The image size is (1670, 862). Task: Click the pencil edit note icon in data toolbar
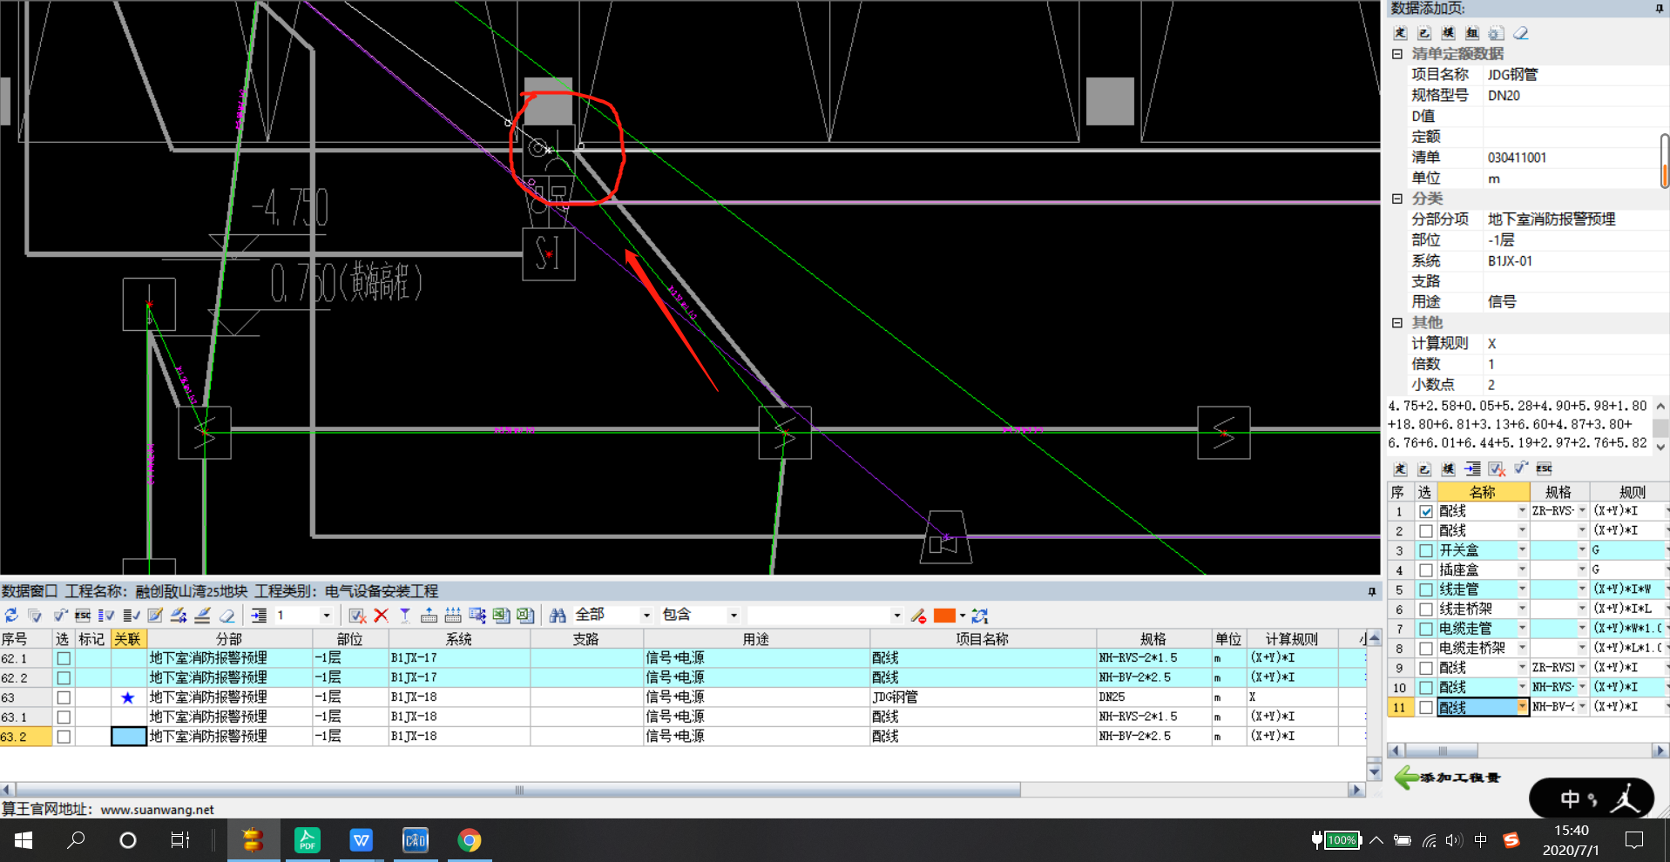[x=155, y=616]
